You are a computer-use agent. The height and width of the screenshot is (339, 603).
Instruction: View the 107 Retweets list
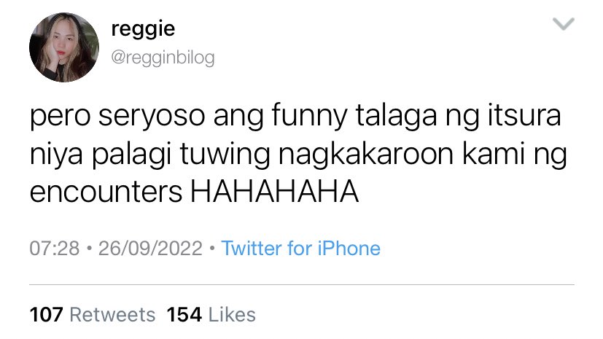tap(93, 314)
